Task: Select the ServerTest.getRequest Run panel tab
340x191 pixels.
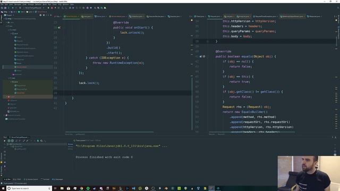Action: pos(19,137)
